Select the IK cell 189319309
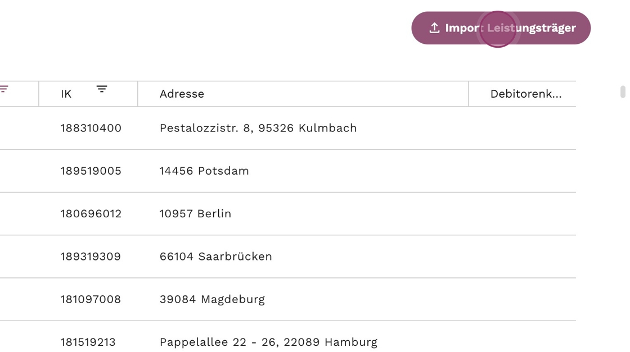 coord(91,257)
